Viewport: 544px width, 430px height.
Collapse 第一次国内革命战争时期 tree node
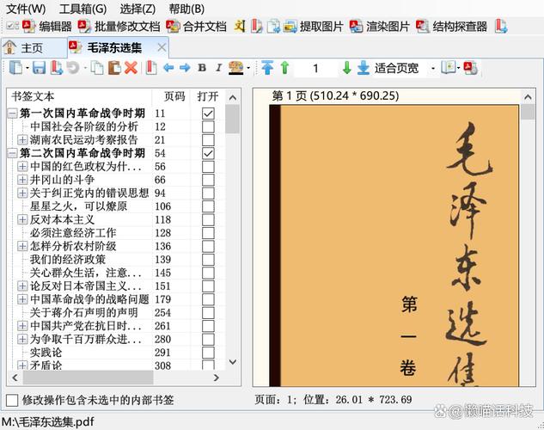click(13, 114)
